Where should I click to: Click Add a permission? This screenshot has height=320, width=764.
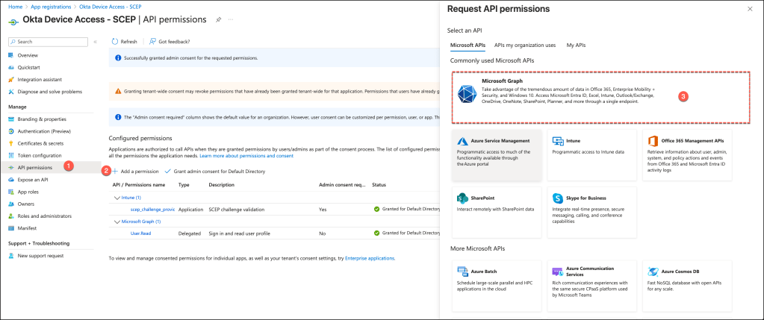(x=135, y=172)
